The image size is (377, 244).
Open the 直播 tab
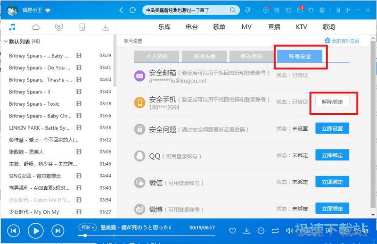coord(274,27)
